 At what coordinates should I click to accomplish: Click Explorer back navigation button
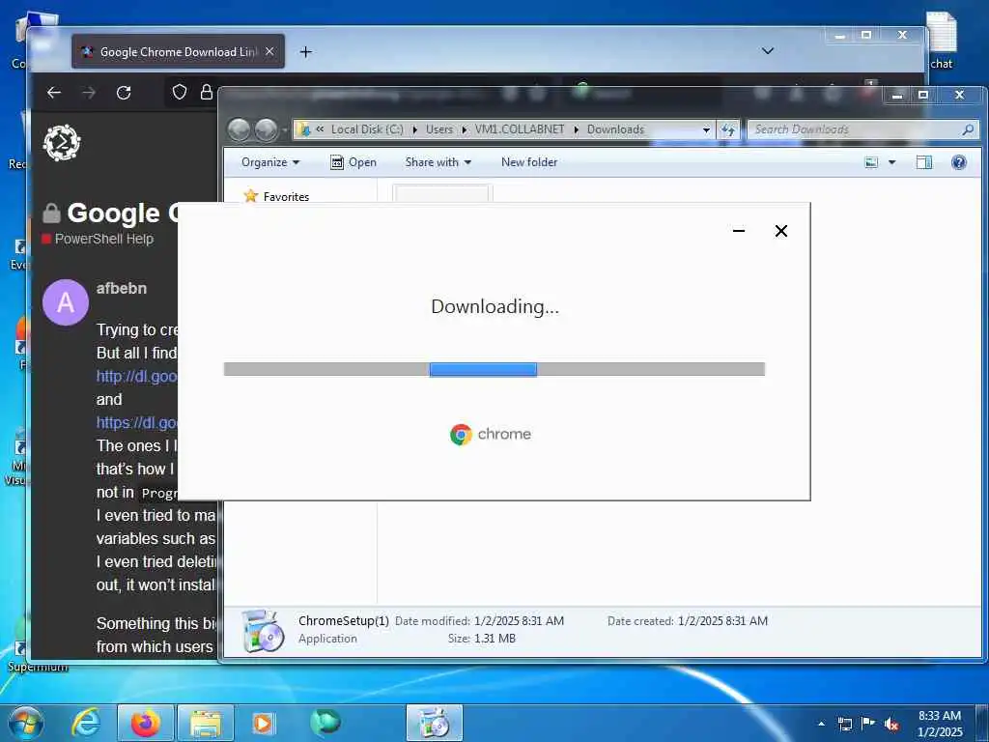tap(239, 130)
